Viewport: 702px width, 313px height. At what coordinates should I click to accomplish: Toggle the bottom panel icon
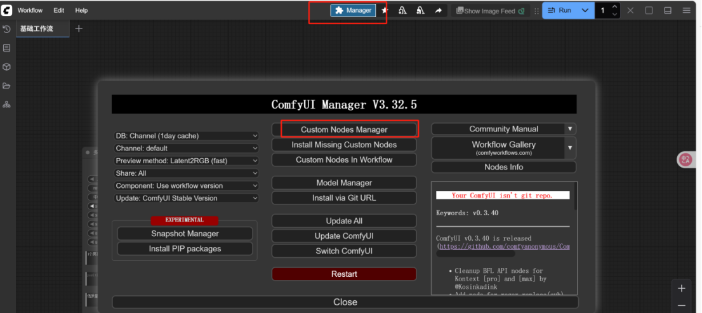tap(668, 10)
